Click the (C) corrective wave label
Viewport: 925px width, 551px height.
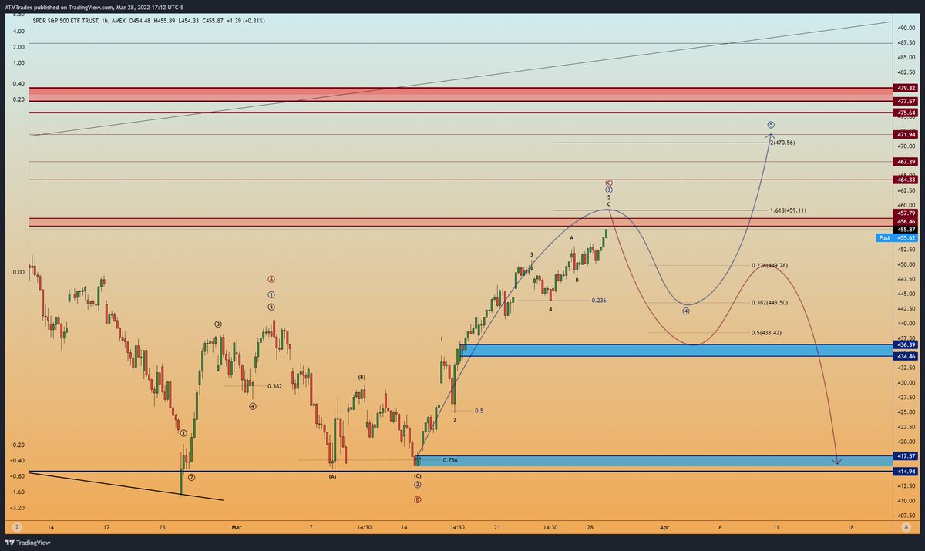(417, 476)
